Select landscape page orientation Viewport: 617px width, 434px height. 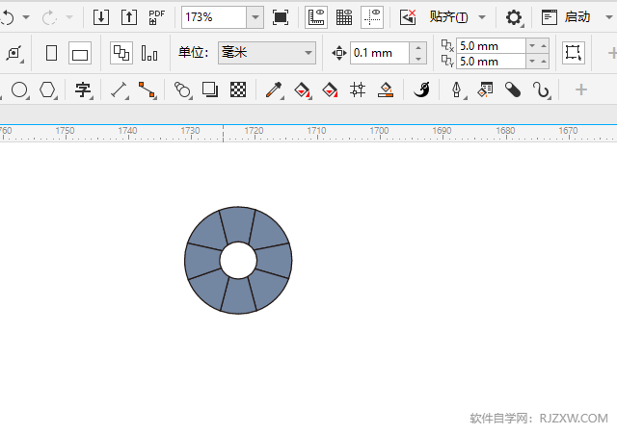pos(80,54)
